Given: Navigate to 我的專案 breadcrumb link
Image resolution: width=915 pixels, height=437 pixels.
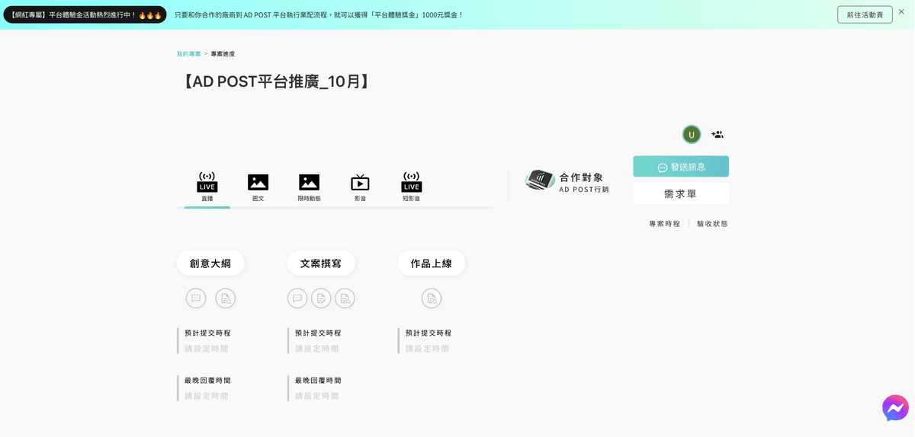Looking at the screenshot, I should [x=188, y=54].
